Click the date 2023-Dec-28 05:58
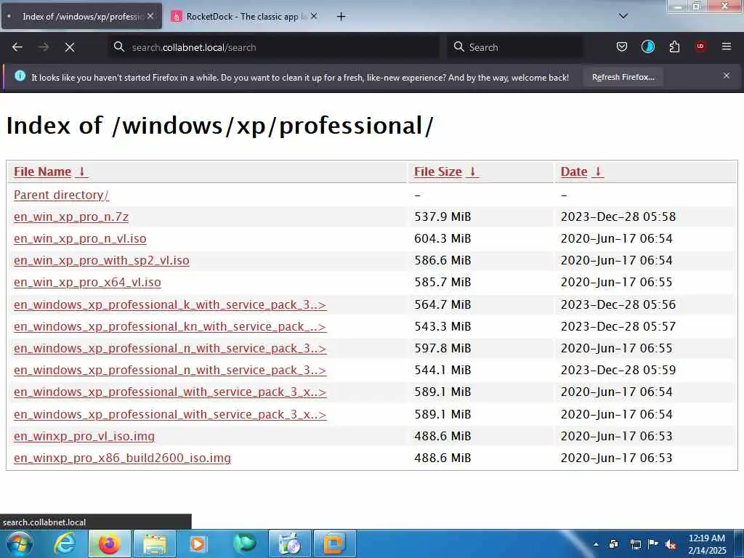Screen dimensions: 744x558 pos(618,217)
